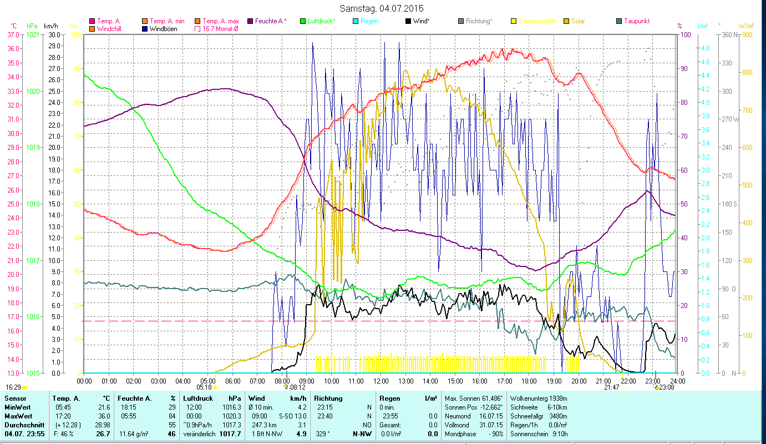Click the green Luftdruck* legend square
Screen dimensions: 766x444
(x=303, y=21)
